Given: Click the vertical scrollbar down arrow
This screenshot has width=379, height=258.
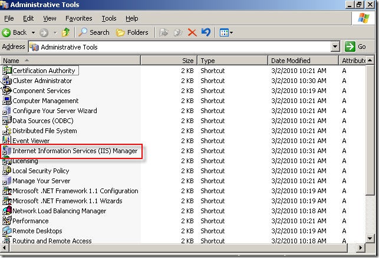Looking at the screenshot, I should (370, 239).
